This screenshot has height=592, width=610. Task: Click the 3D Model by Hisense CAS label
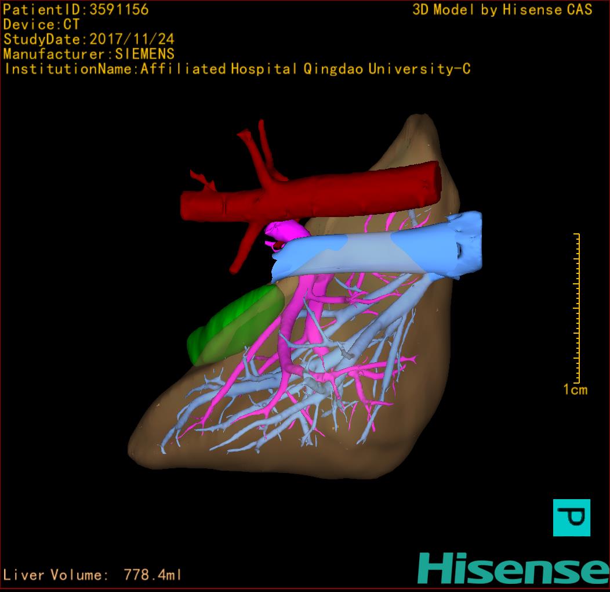pyautogui.click(x=502, y=9)
